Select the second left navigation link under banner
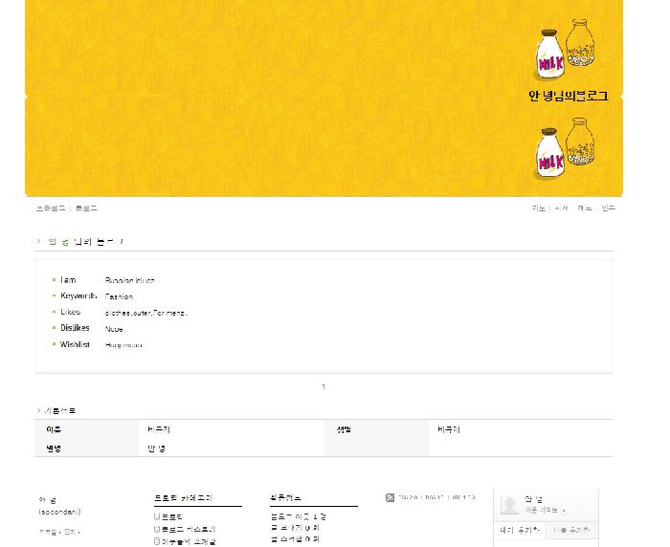The width and height of the screenshot is (670, 547). pos(86,208)
